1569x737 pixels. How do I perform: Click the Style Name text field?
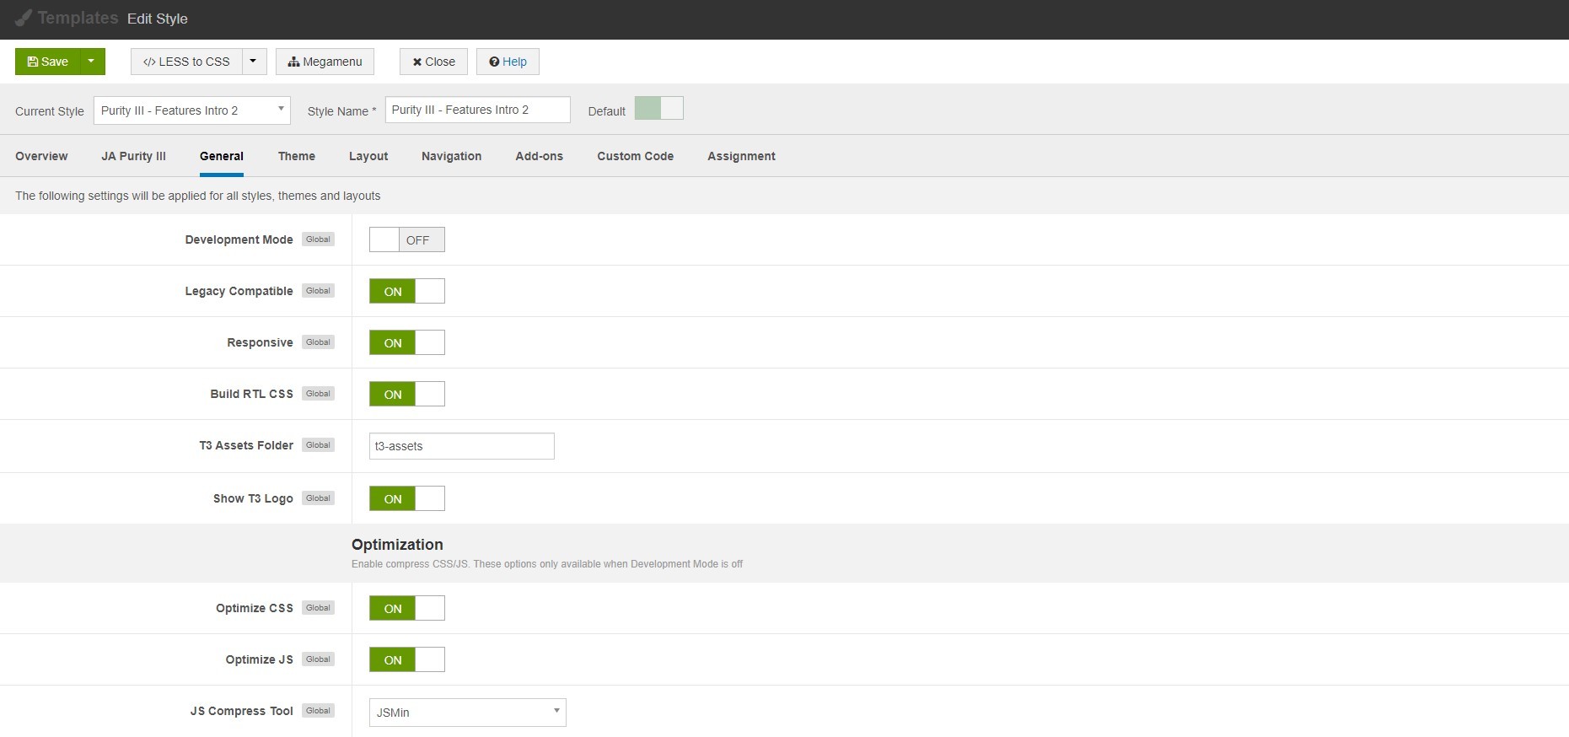click(x=477, y=110)
